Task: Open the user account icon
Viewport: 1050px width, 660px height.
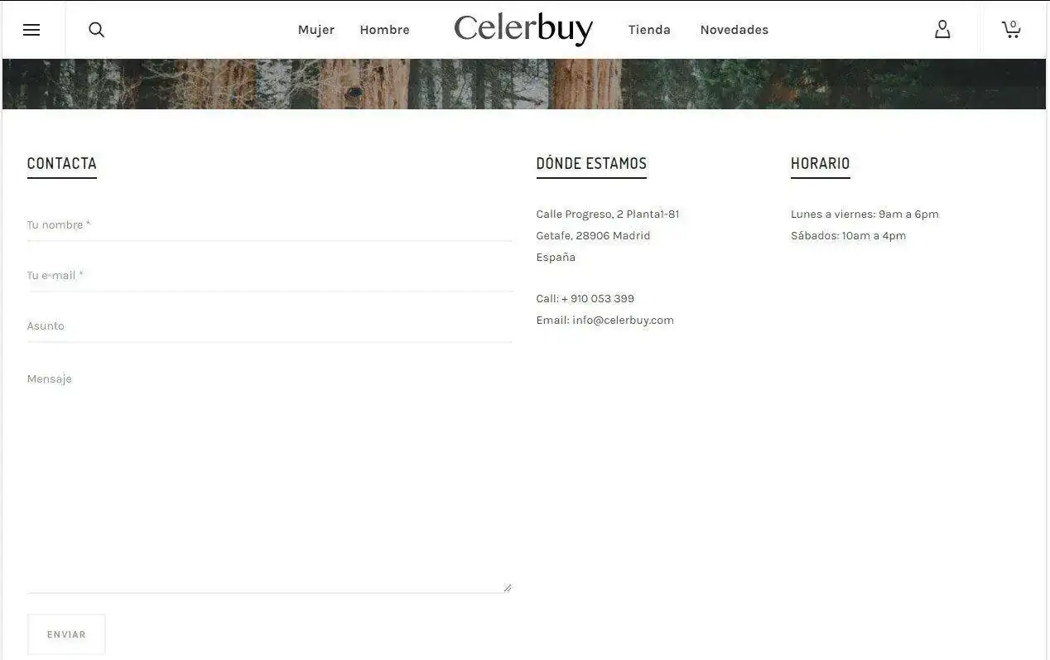Action: tap(942, 30)
